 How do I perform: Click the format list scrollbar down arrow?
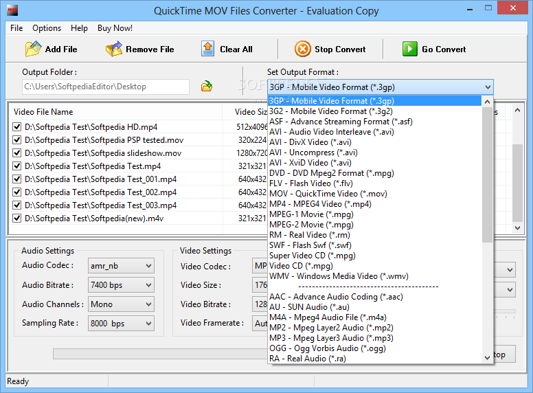[487, 357]
